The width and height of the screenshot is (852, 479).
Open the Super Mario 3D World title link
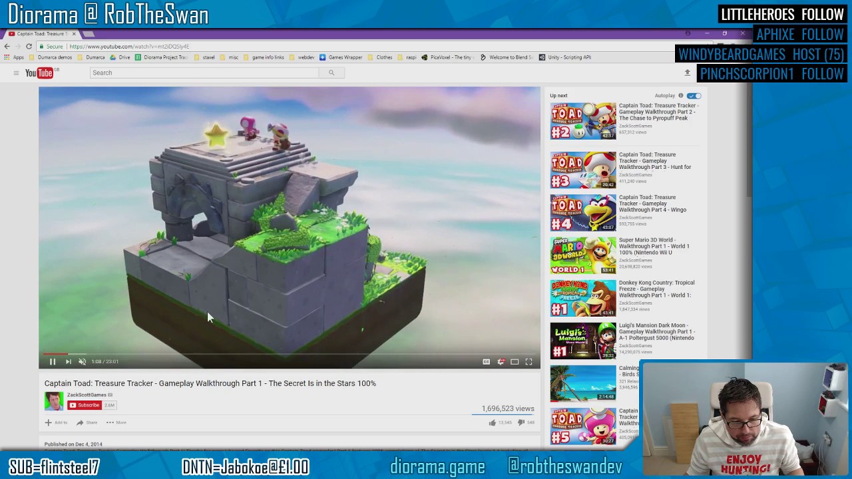coord(654,246)
